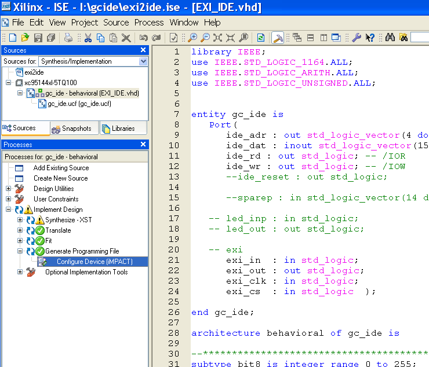
Task: Expand the Fit process node
Action: (x=20, y=240)
